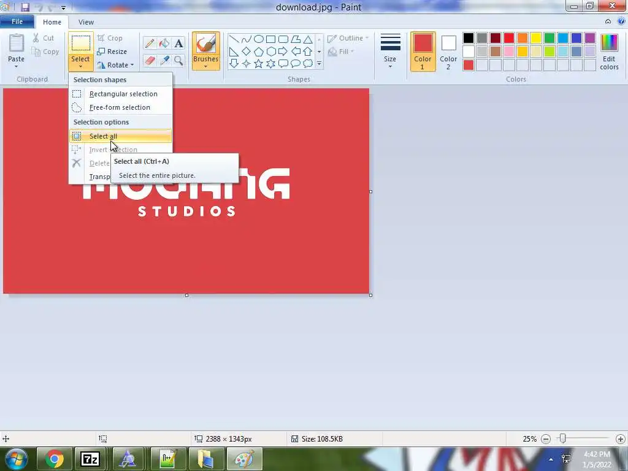This screenshot has width=628, height=471.
Task: Select the Eraser tool
Action: pos(150,61)
